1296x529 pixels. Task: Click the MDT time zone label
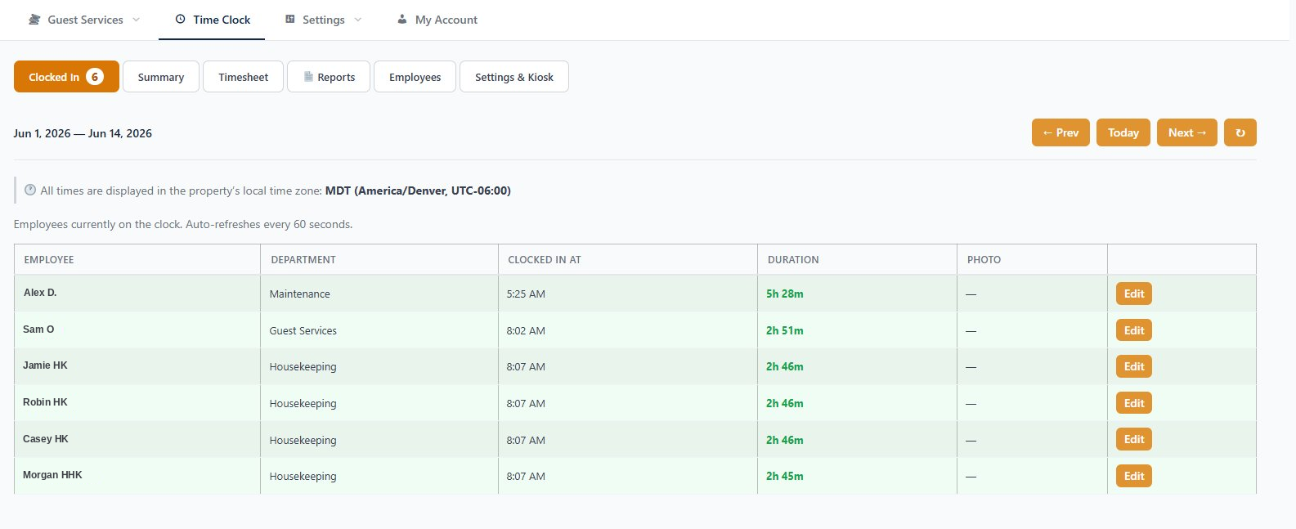pos(418,191)
